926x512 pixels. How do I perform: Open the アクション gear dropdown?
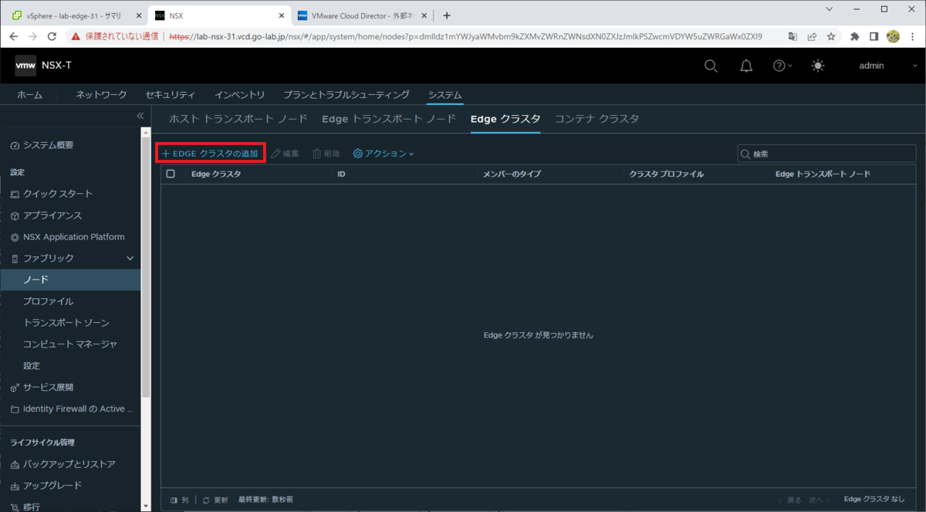tap(384, 154)
